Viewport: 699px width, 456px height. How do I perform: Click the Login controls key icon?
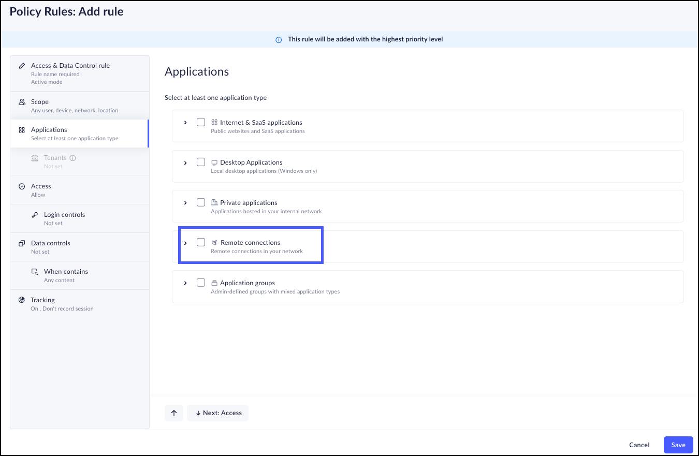point(35,215)
